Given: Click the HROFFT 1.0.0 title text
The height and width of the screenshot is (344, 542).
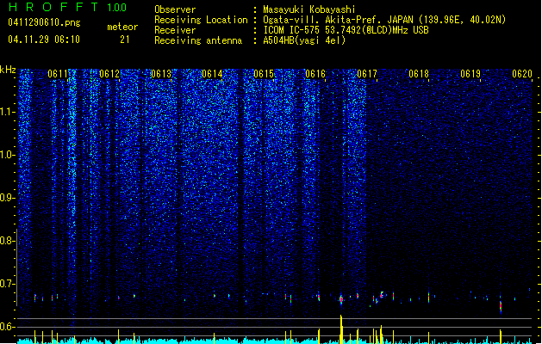Looking at the screenshot, I should click(68, 7).
